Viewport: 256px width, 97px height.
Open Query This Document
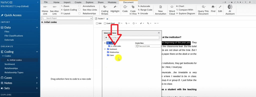click(x=203, y=10)
